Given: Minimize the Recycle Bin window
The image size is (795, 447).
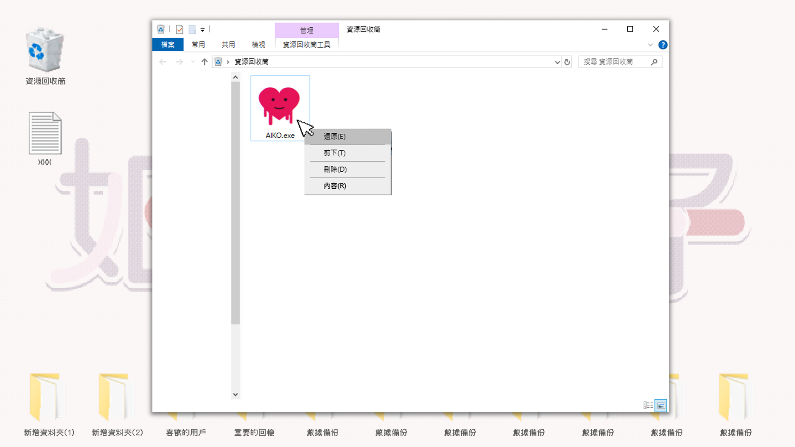Looking at the screenshot, I should (x=605, y=29).
